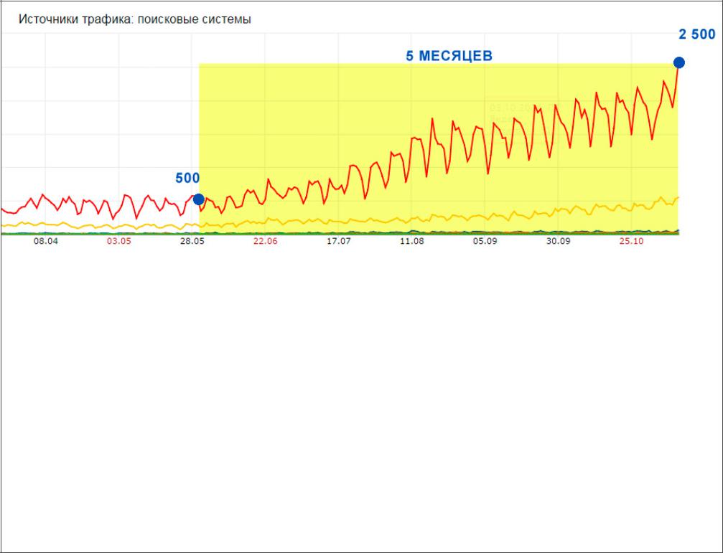Click the blue dot marking 500

pos(199,199)
